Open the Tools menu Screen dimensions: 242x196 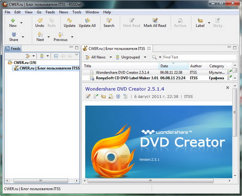(77, 12)
